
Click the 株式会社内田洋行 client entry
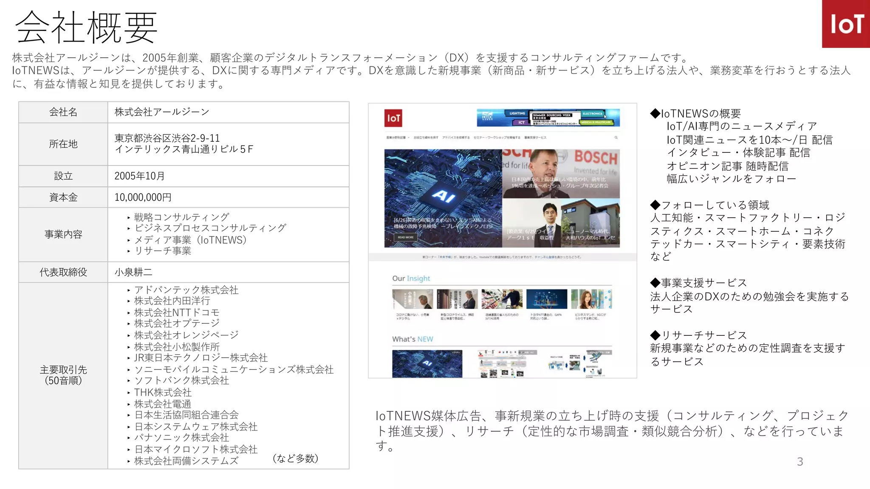point(172,301)
